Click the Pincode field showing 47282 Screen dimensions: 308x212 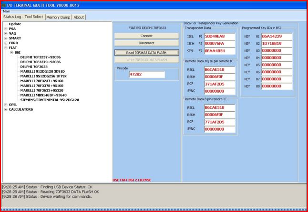tap(146, 75)
